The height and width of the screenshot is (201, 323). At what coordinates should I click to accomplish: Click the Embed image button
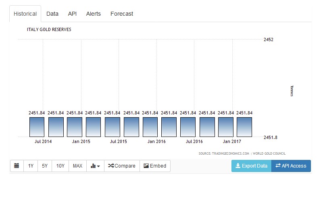[155, 166]
